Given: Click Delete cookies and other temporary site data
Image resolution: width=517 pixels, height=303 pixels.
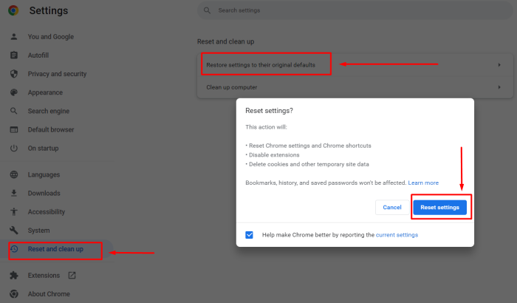Looking at the screenshot, I should pos(309,164).
